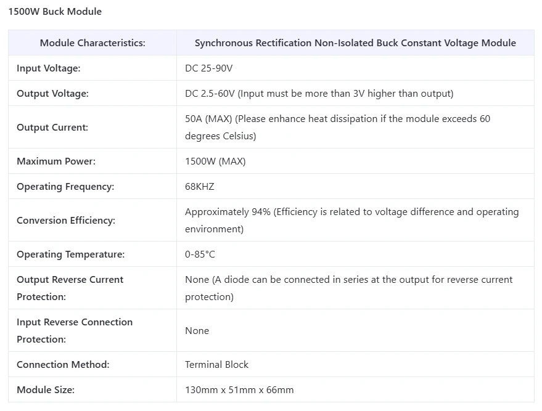542x411 pixels.
Task: Click the "Input Voltage:" label
Action: tap(49, 68)
